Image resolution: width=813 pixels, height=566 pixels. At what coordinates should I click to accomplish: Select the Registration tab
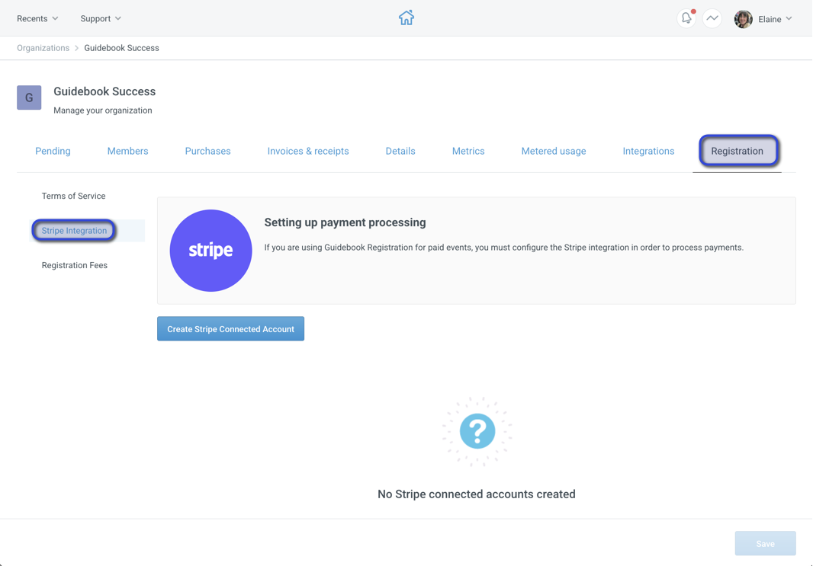737,151
